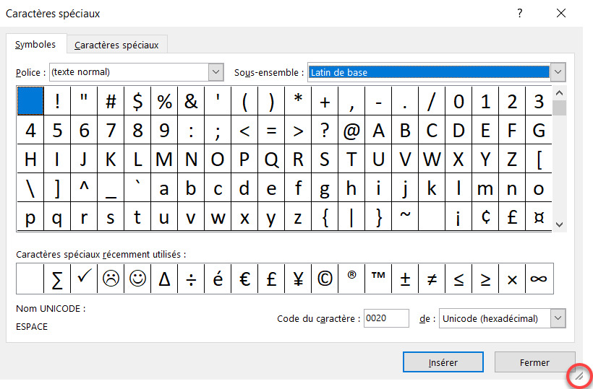Click the symbol grid scroll down arrow
This screenshot has width=593, height=389.
click(560, 224)
